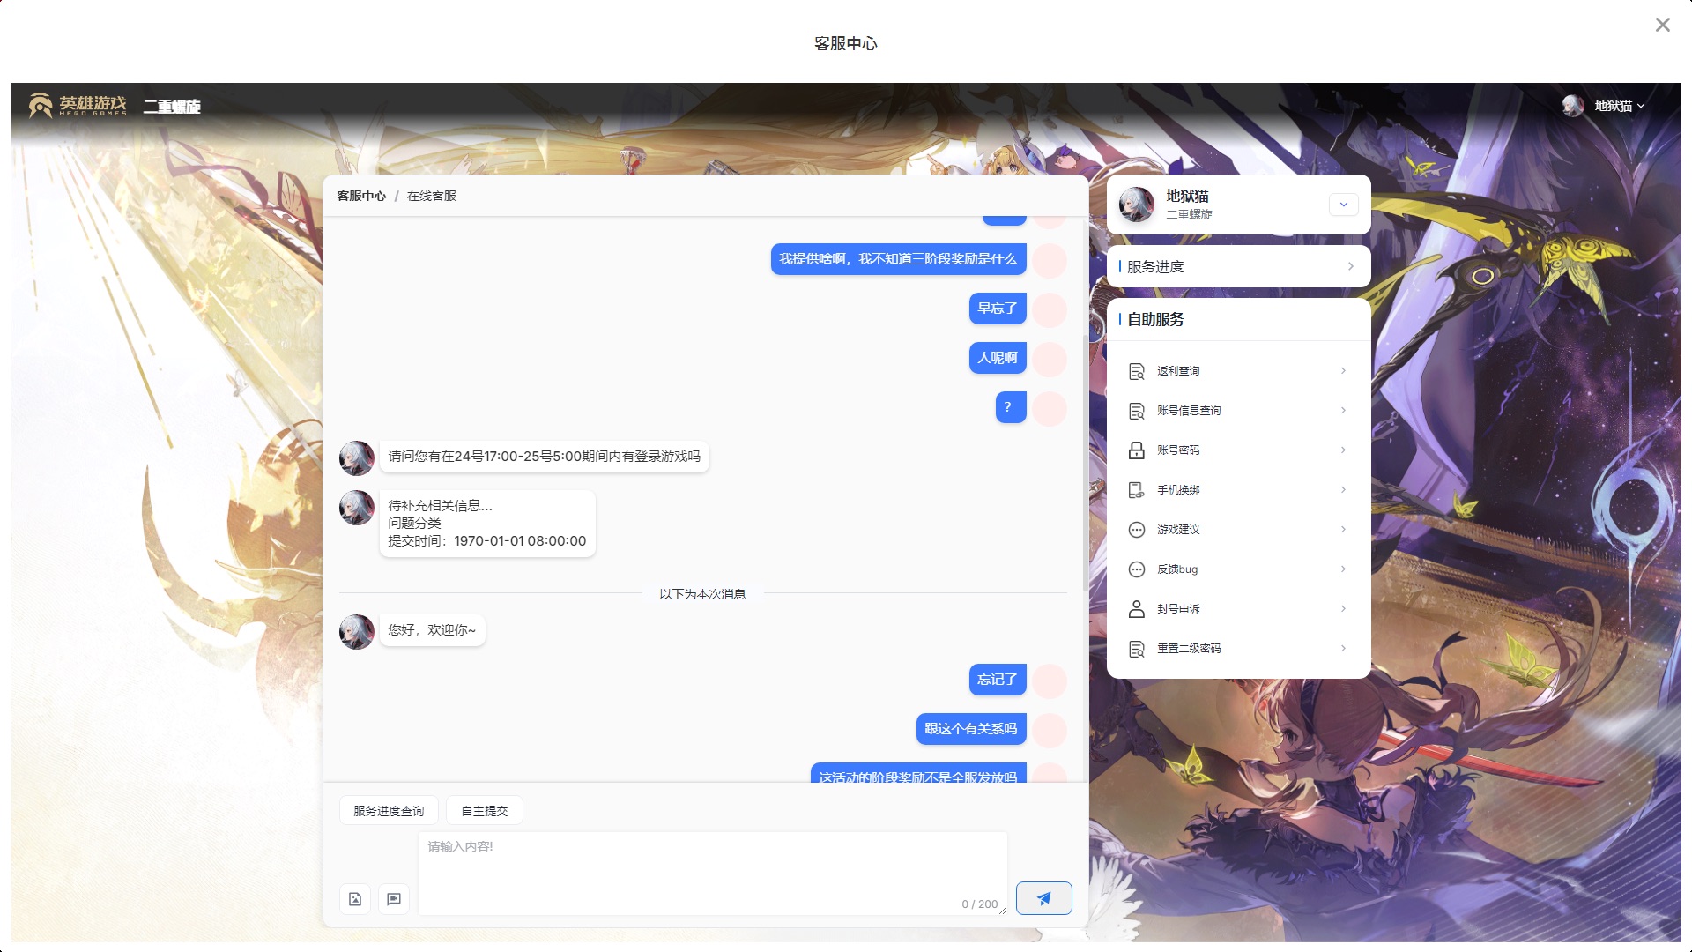Expand the 游戏建议 row chevron
This screenshot has width=1692, height=952.
click(1343, 530)
